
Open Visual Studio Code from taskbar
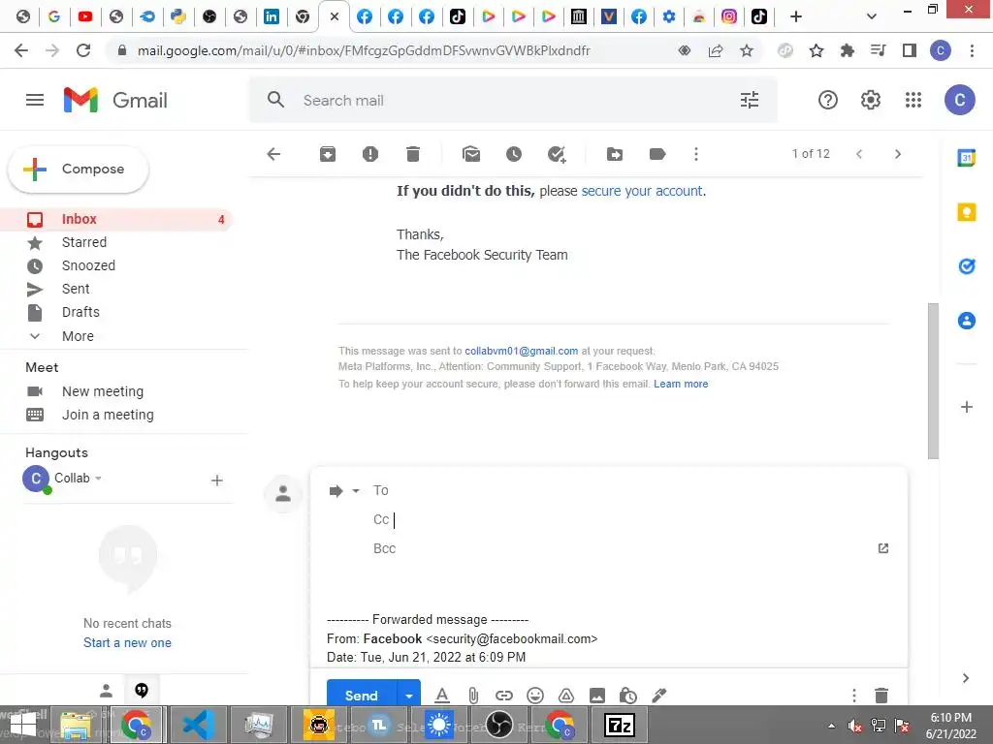click(198, 725)
